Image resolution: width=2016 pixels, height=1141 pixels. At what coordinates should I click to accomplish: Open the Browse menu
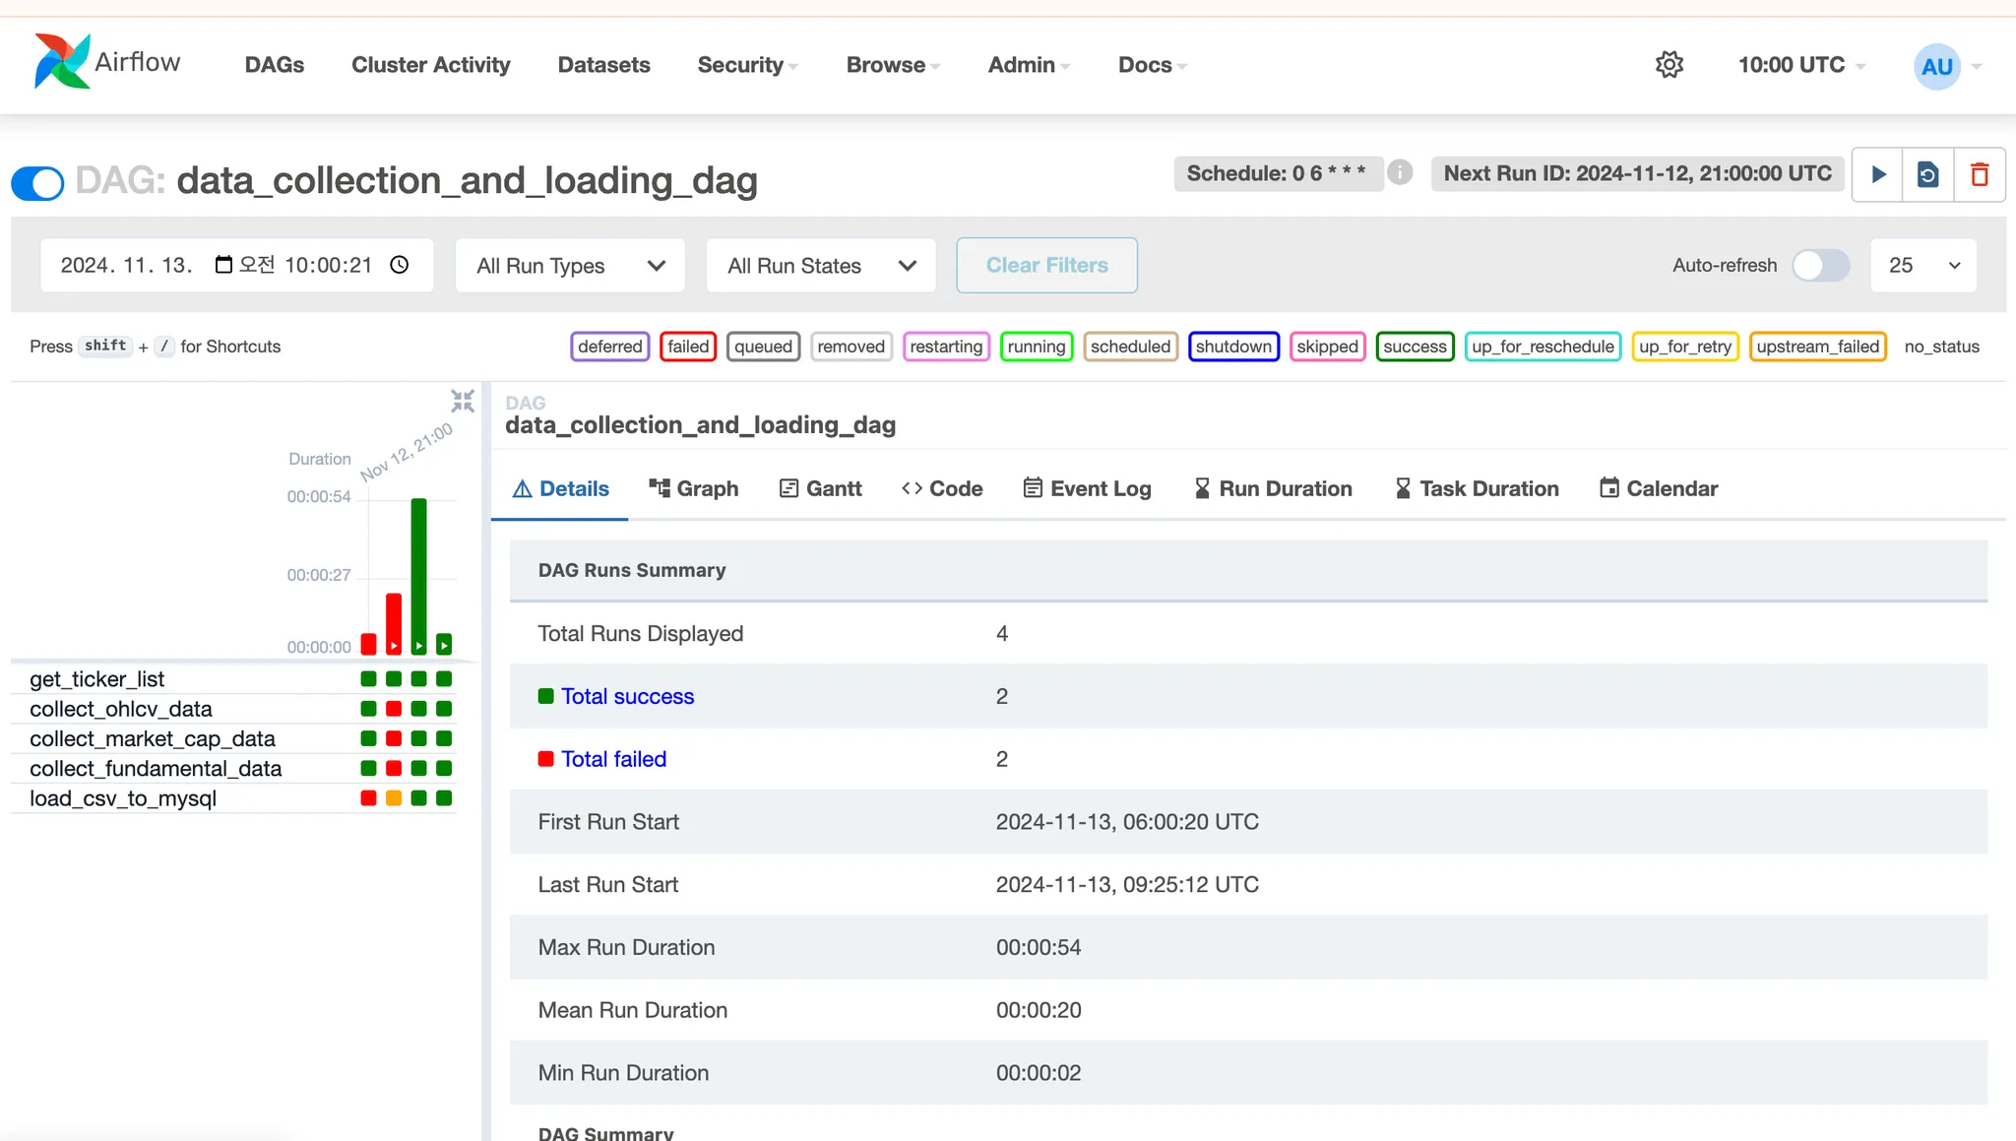pos(893,65)
